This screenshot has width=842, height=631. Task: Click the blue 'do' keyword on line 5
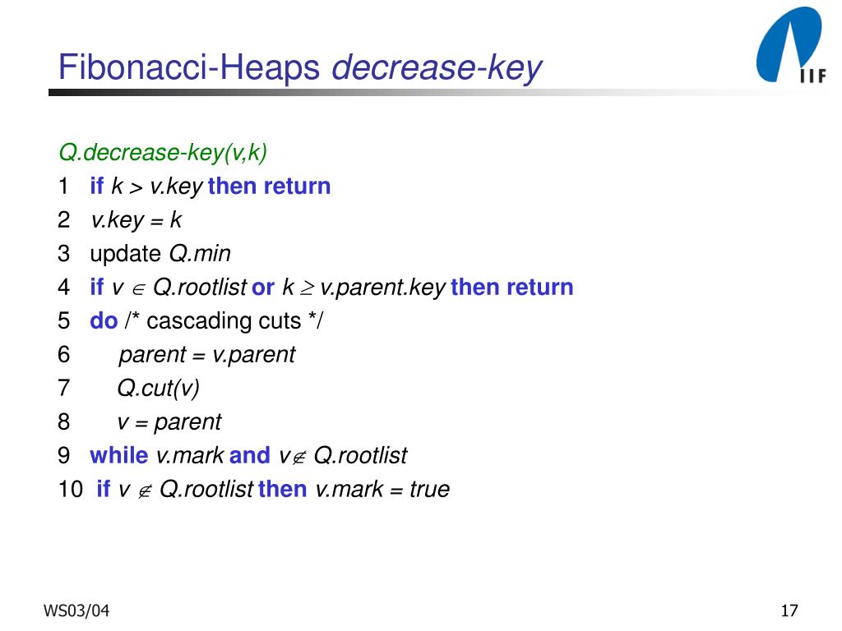[x=104, y=321]
